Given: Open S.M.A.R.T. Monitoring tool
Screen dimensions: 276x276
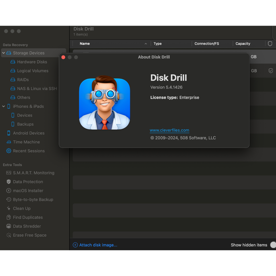Looking at the screenshot, I should click(30, 173).
